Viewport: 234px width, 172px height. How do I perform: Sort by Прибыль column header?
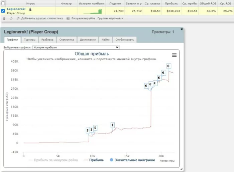point(171,3)
